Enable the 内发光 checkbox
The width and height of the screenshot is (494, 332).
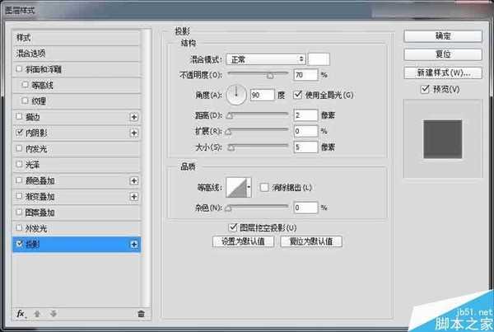click(x=19, y=148)
